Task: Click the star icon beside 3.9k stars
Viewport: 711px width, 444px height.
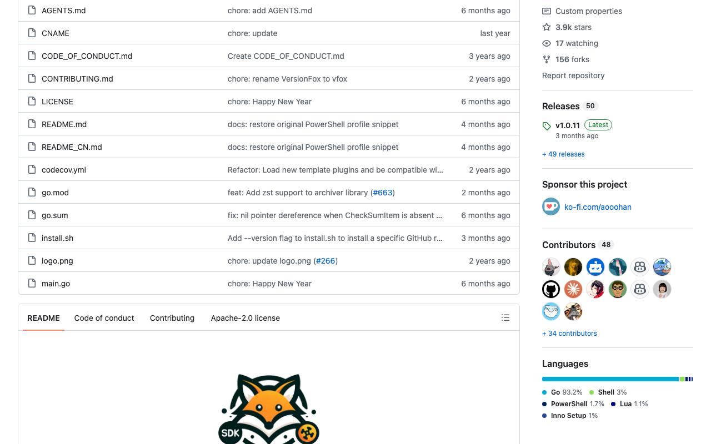Action: [x=547, y=27]
